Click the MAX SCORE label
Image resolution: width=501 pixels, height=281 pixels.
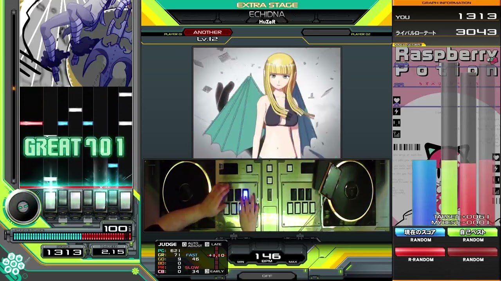click(408, 44)
